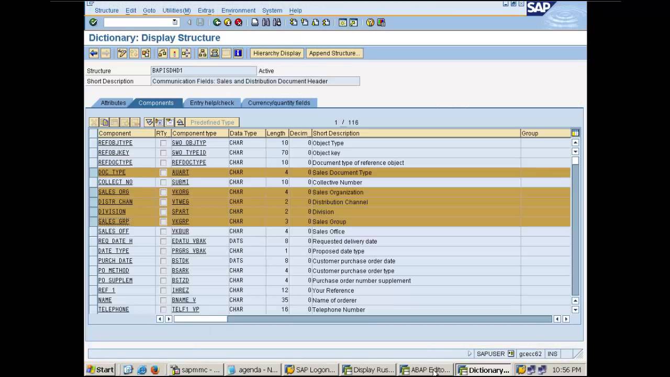
Task: Switch to ABAP Editor taskbar window
Action: pos(426,370)
